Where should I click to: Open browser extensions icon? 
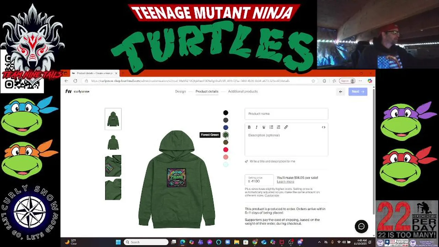click(x=324, y=81)
